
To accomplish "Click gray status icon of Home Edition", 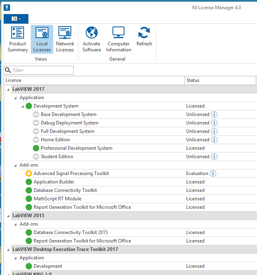I will coord(36,140).
